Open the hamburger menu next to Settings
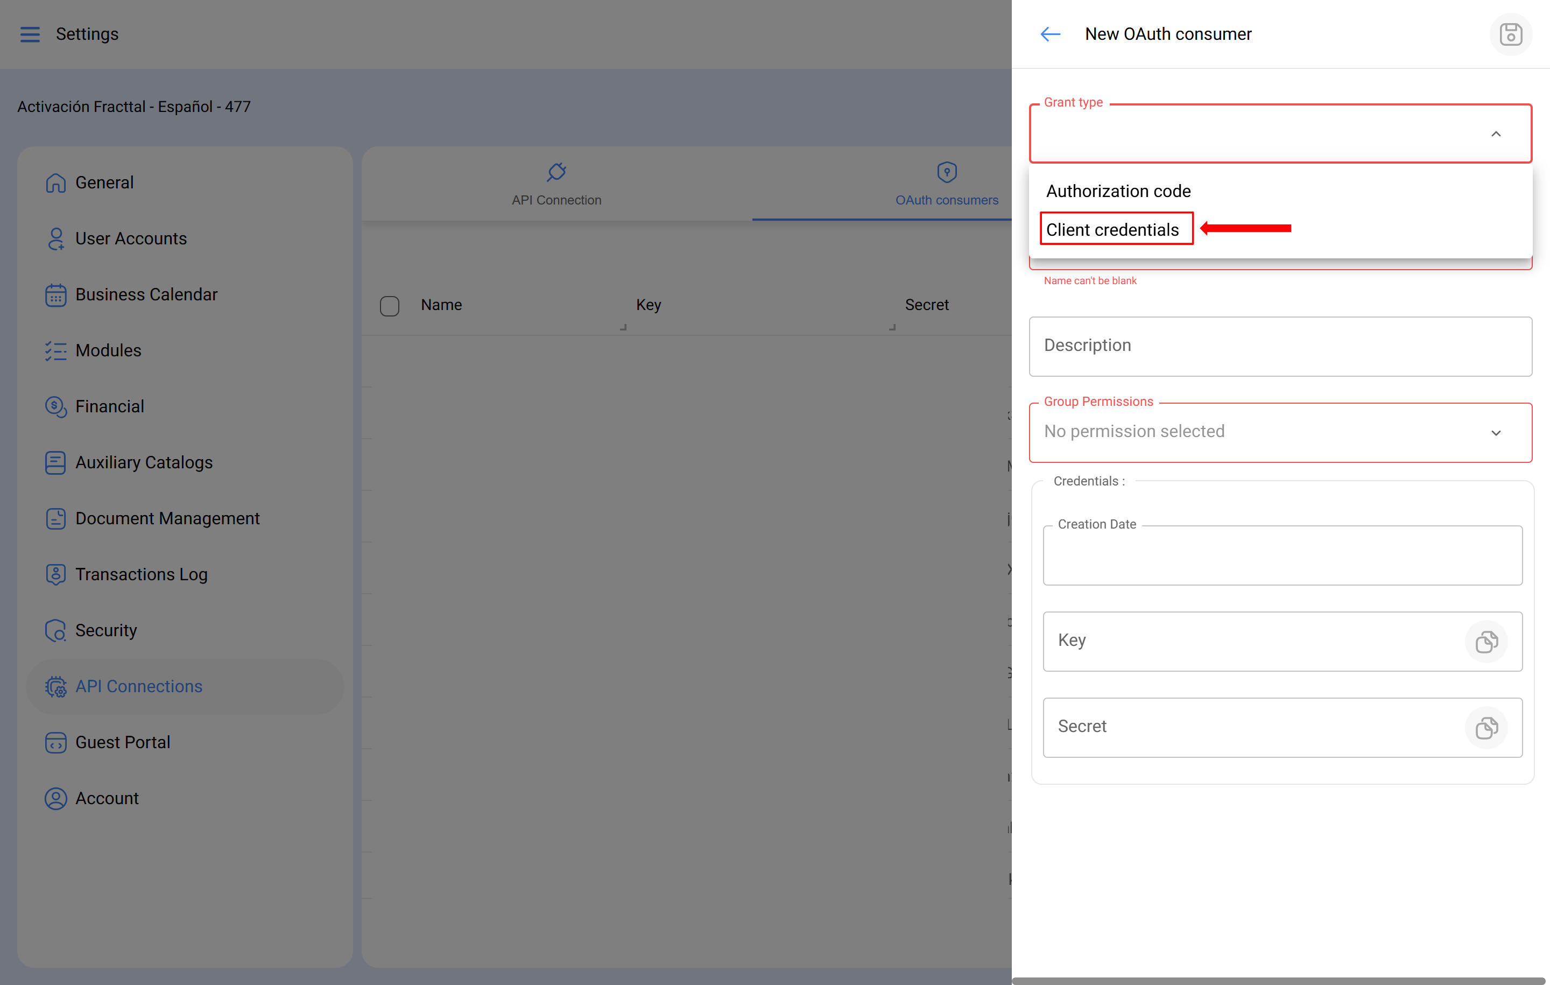The image size is (1550, 985). click(x=30, y=34)
